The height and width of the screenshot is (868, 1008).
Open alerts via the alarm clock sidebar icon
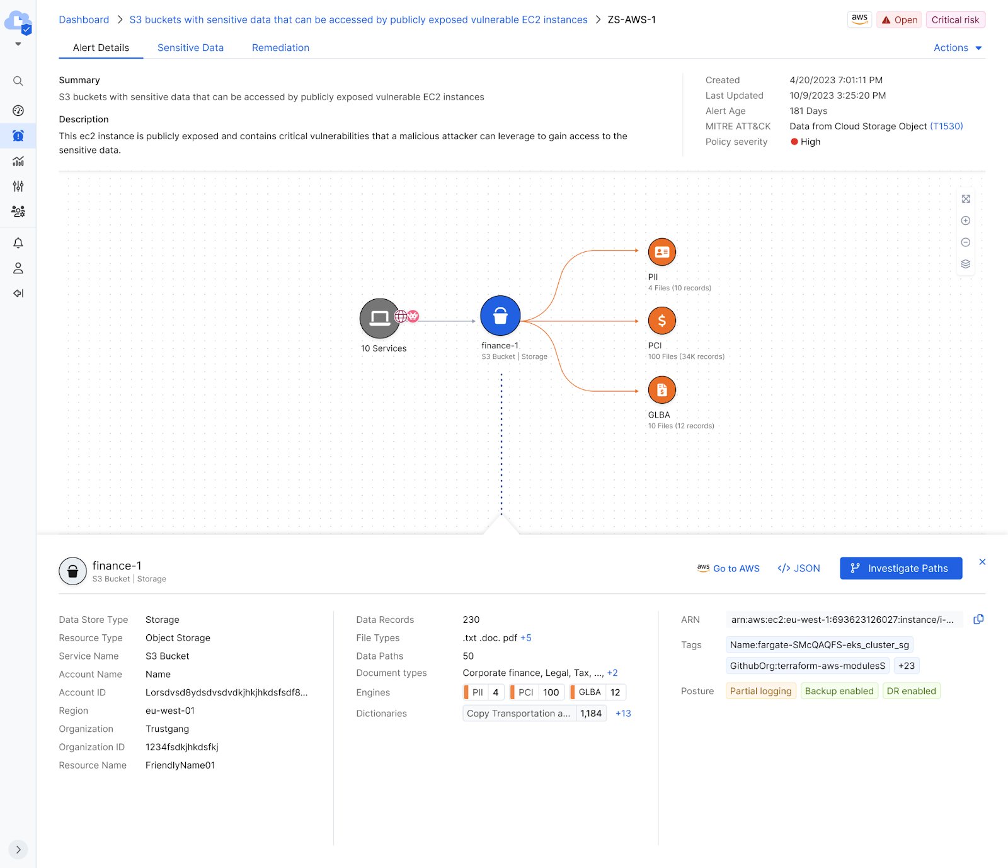tap(18, 136)
